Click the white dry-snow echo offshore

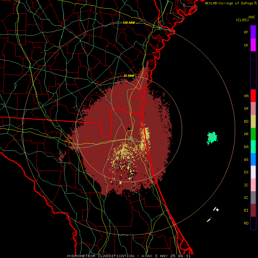coord(216,209)
